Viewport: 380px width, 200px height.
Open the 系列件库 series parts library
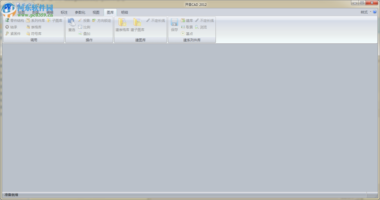pyautogui.click(x=35, y=21)
